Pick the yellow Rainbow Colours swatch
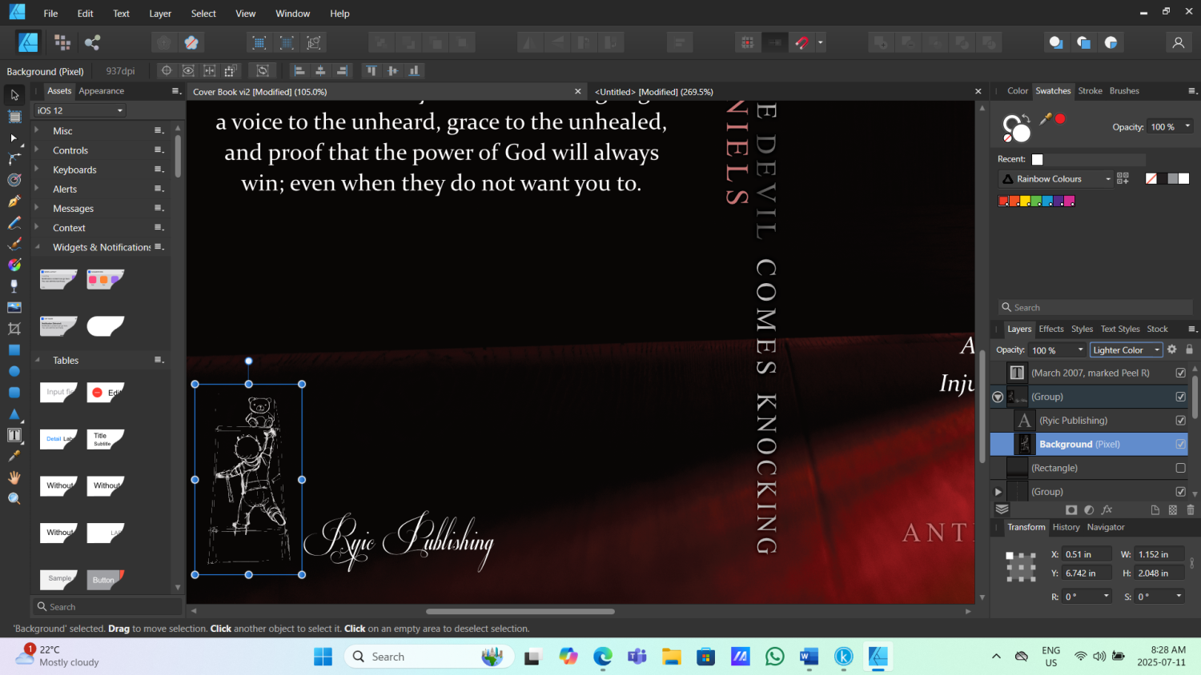 (x=1025, y=202)
